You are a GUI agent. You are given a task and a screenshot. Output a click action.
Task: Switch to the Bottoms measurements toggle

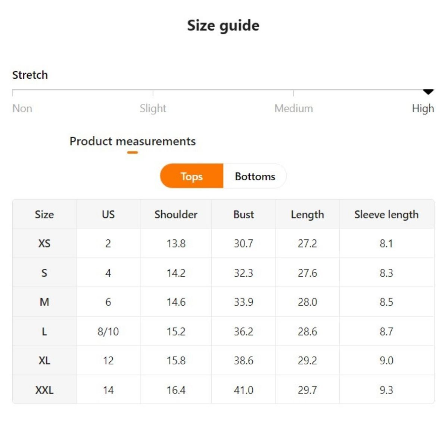coord(255,176)
